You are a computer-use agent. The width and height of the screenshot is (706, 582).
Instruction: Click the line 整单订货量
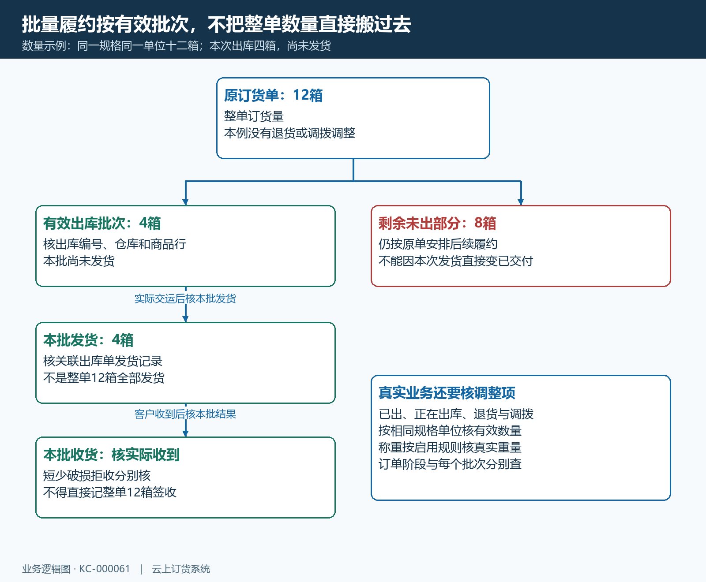[254, 116]
